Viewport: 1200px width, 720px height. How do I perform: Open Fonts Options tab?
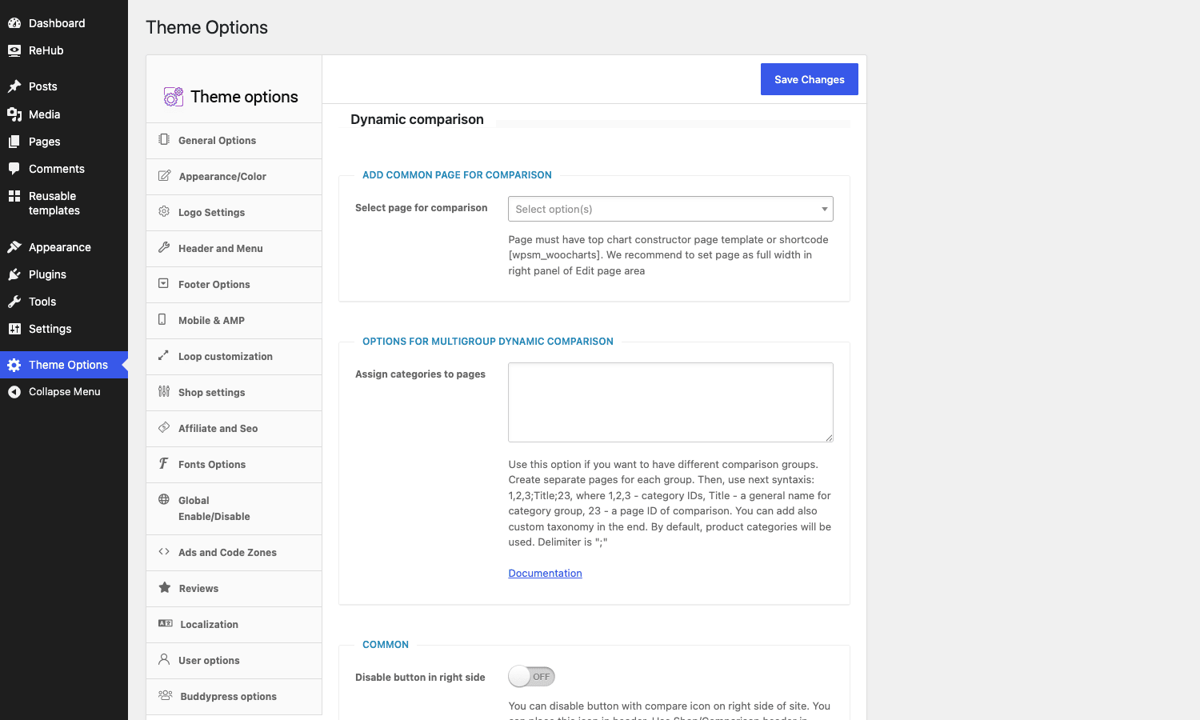tap(234, 465)
